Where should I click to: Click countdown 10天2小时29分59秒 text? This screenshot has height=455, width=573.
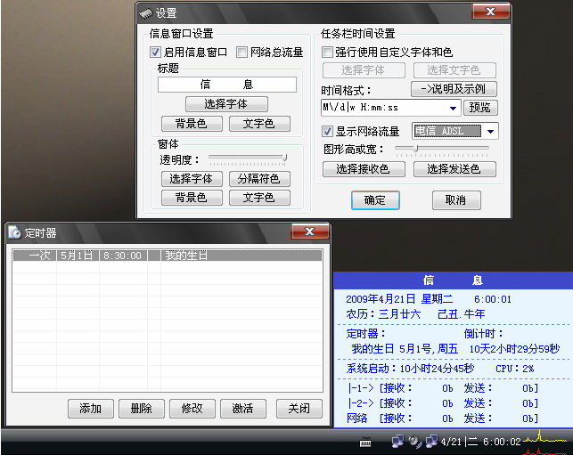tap(514, 349)
